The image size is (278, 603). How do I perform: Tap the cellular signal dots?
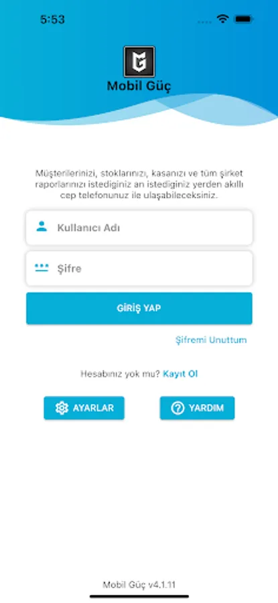204,22
